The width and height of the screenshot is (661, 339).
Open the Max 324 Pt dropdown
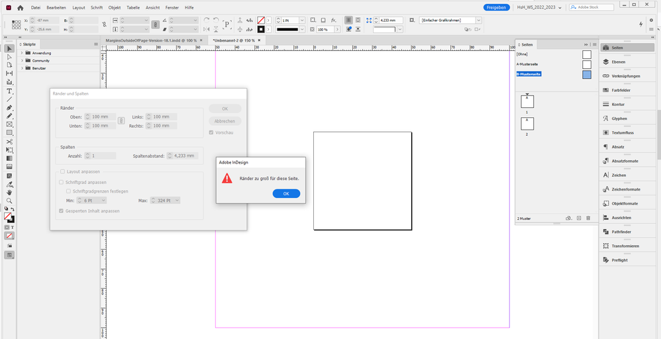point(178,200)
